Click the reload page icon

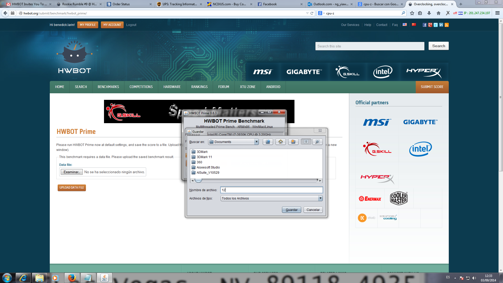click(x=312, y=13)
